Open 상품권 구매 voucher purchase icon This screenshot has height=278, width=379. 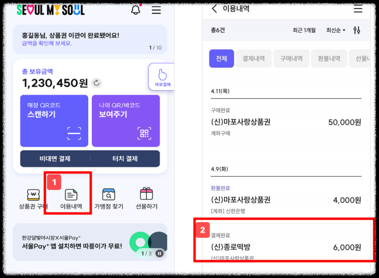(x=33, y=199)
